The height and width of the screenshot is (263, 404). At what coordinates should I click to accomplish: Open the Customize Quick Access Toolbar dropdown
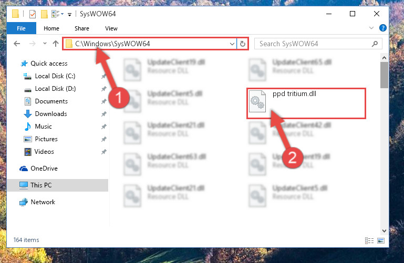[69, 14]
